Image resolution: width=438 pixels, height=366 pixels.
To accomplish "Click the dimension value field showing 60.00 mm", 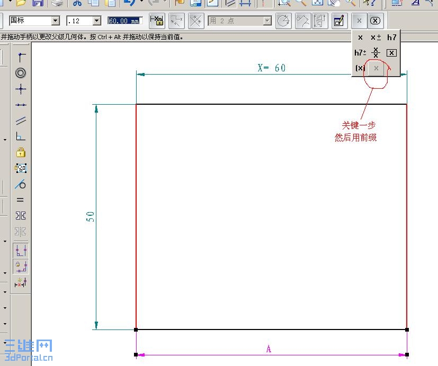I will 124,20.
